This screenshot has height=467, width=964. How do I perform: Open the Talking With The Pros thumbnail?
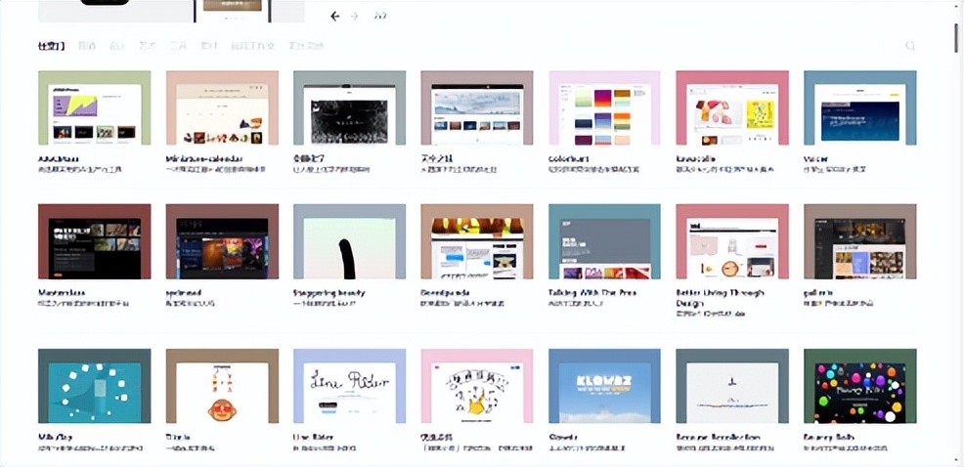tap(604, 241)
